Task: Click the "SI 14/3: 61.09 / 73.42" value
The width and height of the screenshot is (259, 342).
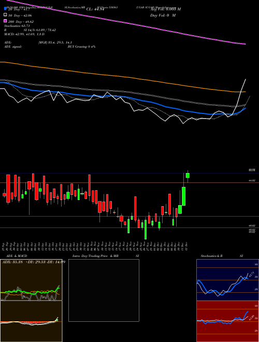Action: (40, 30)
